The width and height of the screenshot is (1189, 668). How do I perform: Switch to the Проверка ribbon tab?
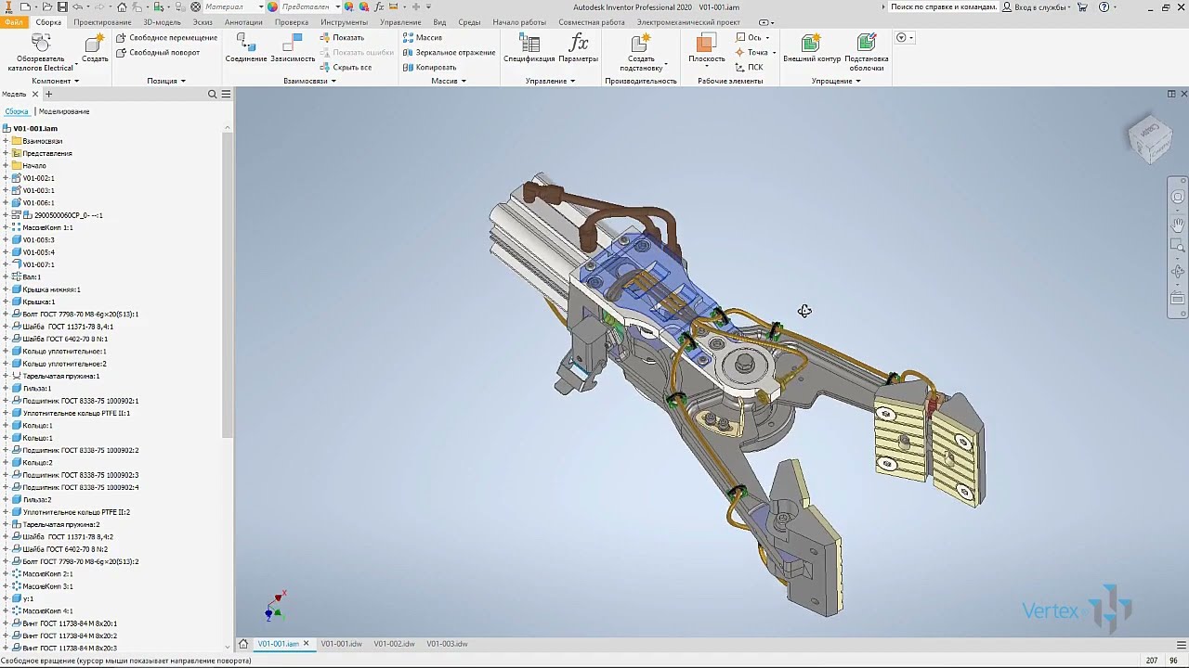click(x=292, y=21)
